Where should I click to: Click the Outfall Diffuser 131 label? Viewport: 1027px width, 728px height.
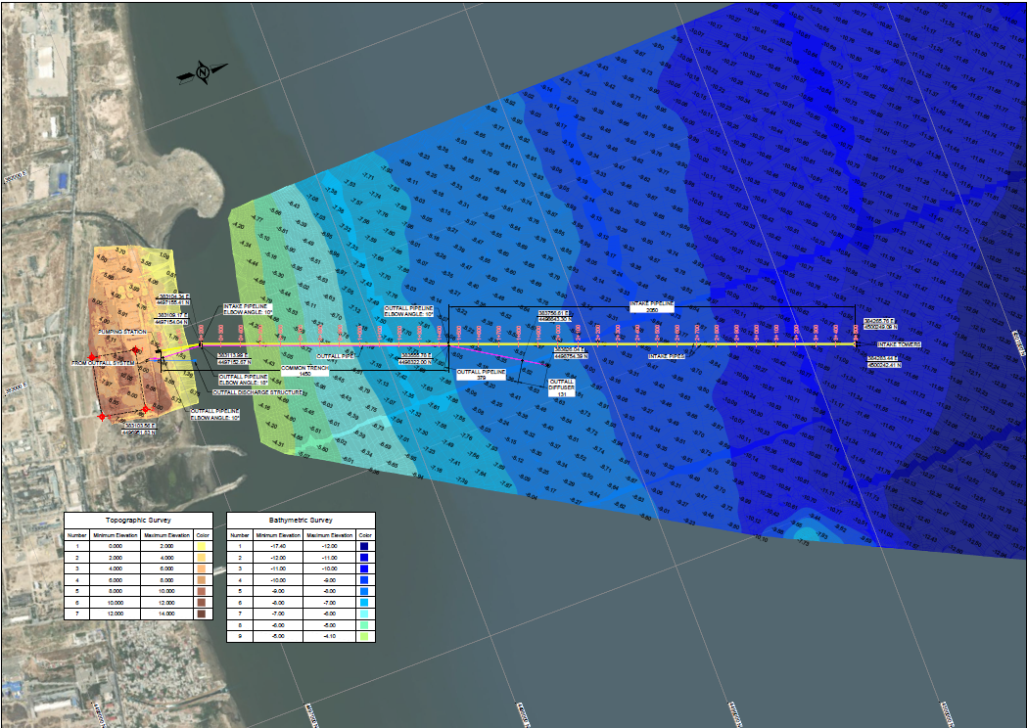coord(562,387)
